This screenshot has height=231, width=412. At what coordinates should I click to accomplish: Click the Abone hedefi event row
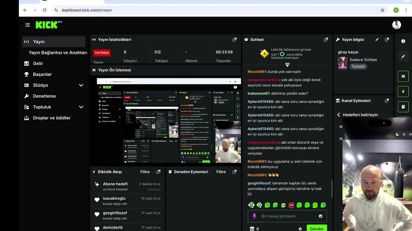127,186
